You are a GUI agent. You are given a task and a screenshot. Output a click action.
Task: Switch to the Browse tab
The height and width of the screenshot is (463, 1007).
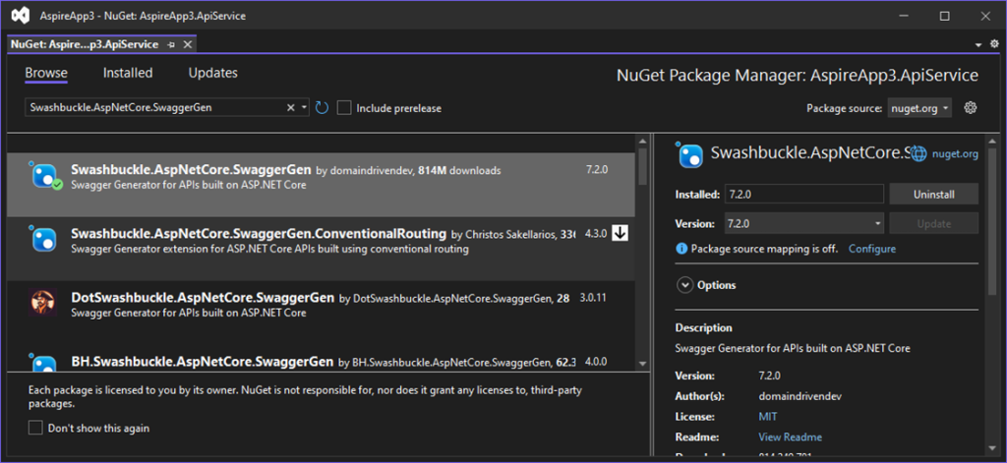coord(46,73)
